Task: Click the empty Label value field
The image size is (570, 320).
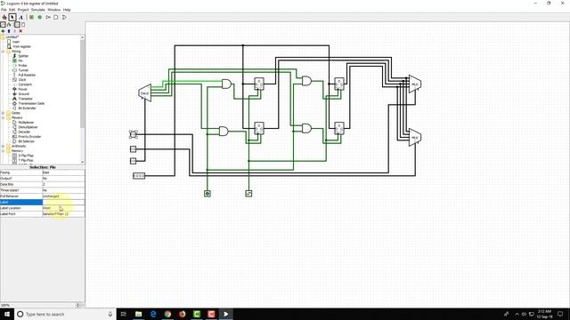Action: pyautogui.click(x=63, y=202)
